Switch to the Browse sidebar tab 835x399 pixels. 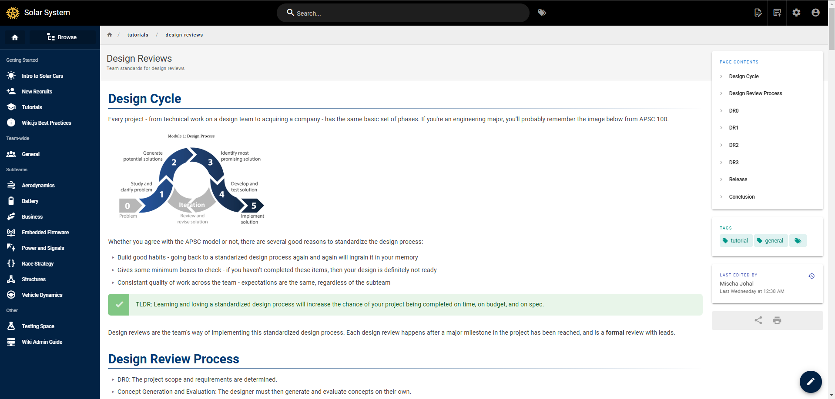62,37
